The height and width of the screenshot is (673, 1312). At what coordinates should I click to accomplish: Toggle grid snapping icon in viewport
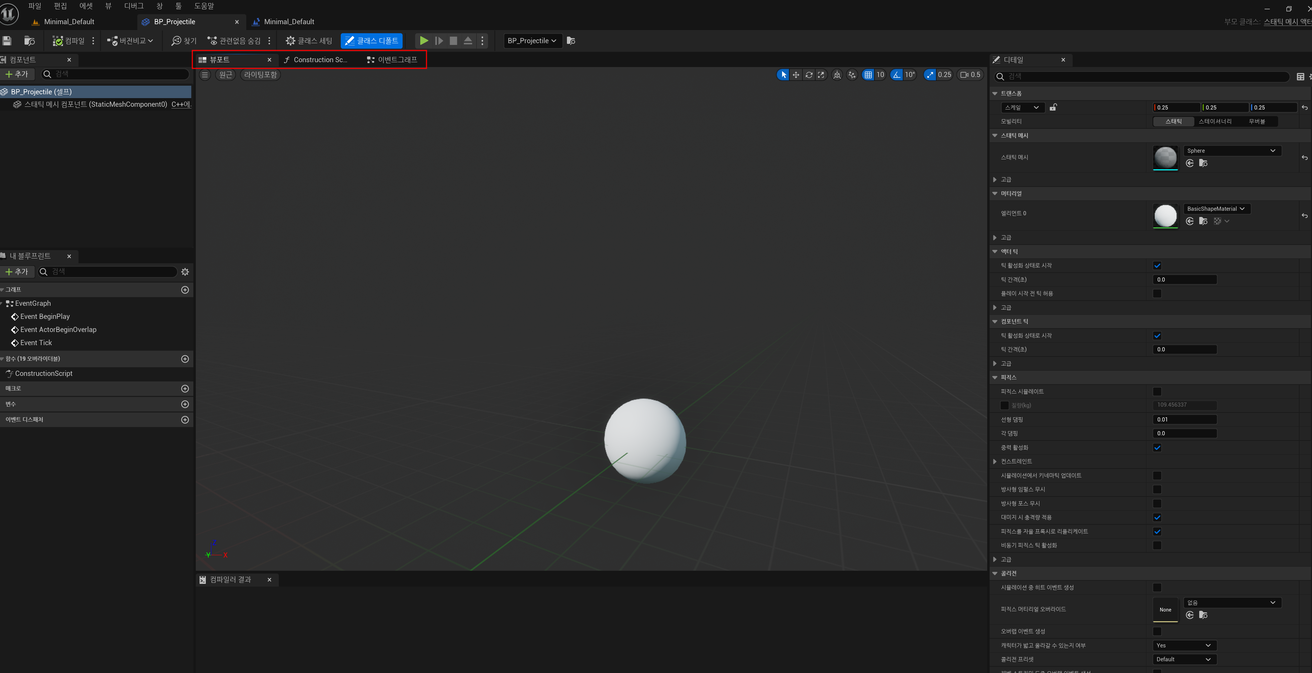click(868, 75)
